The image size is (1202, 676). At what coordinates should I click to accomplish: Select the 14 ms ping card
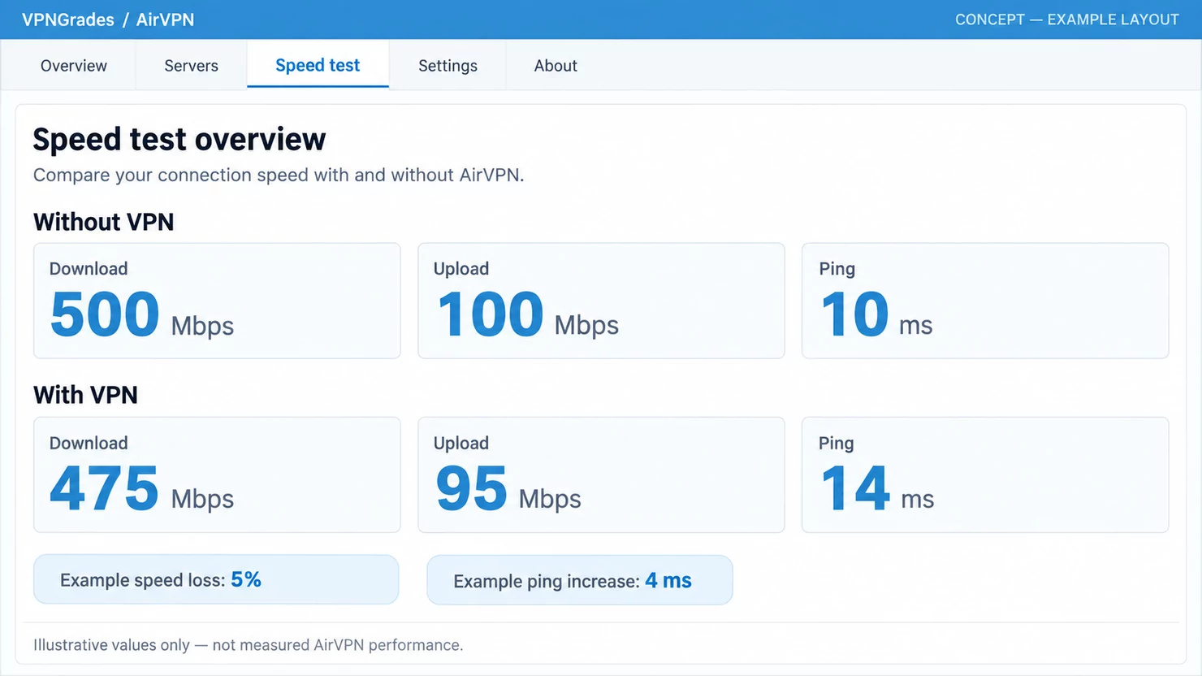click(x=985, y=474)
